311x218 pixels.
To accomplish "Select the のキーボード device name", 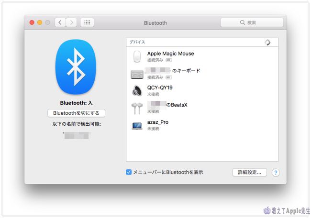I will point(186,71).
